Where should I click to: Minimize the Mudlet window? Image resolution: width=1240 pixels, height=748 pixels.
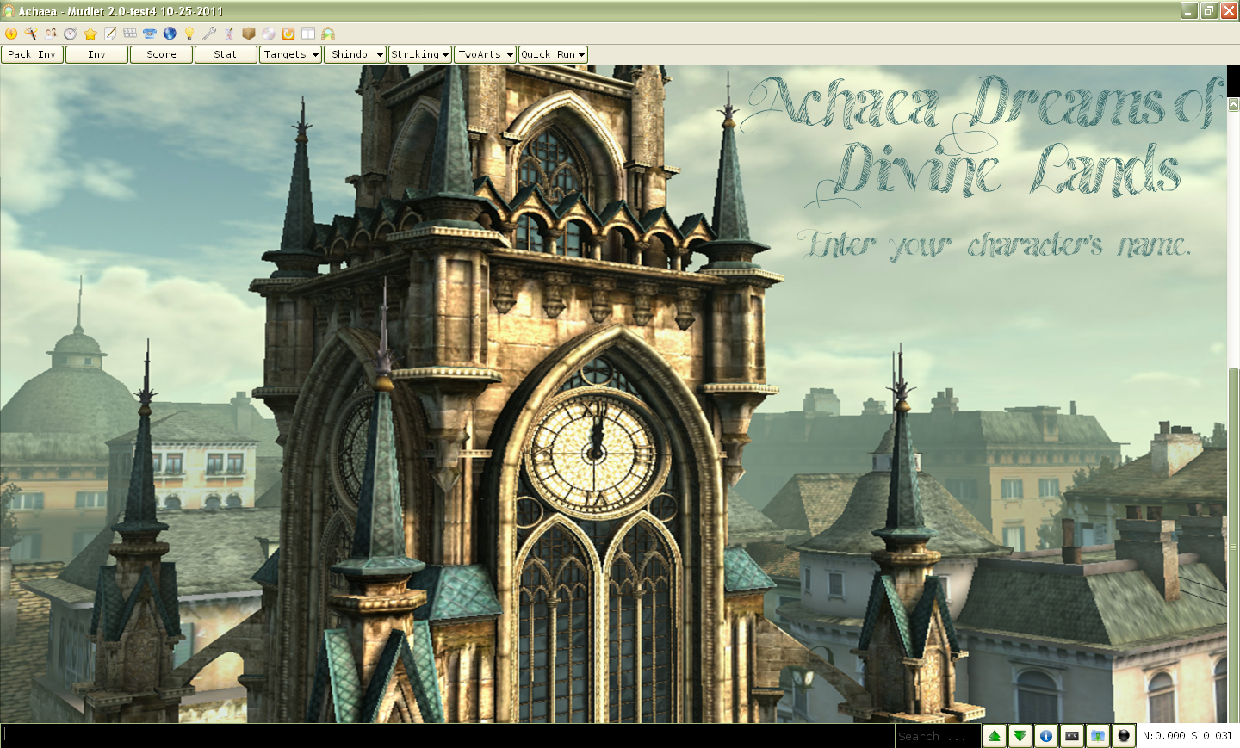(x=1189, y=11)
